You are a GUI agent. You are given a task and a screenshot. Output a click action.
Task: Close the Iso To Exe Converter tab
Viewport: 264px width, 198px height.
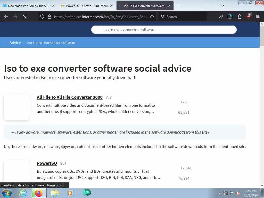pyautogui.click(x=169, y=6)
